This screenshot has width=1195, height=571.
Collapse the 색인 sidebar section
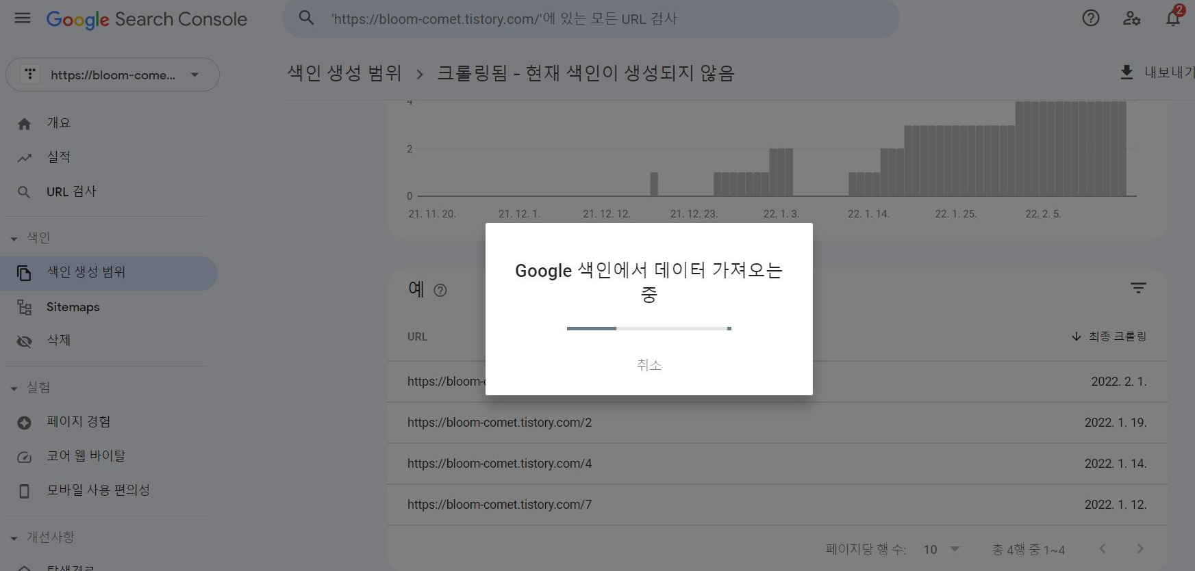point(14,239)
